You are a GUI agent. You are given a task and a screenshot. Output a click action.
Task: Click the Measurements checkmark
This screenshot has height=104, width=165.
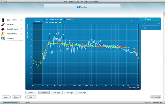coord(21,34)
